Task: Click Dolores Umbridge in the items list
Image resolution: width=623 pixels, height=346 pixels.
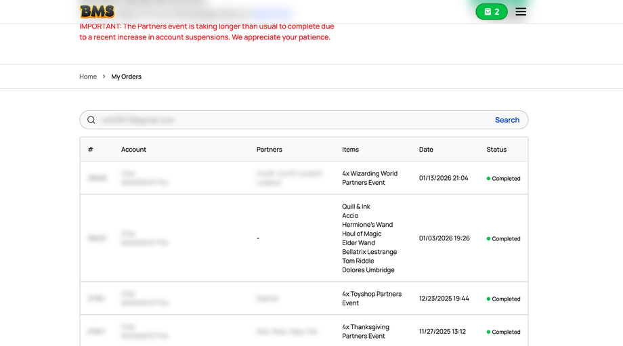Action: tap(368, 270)
